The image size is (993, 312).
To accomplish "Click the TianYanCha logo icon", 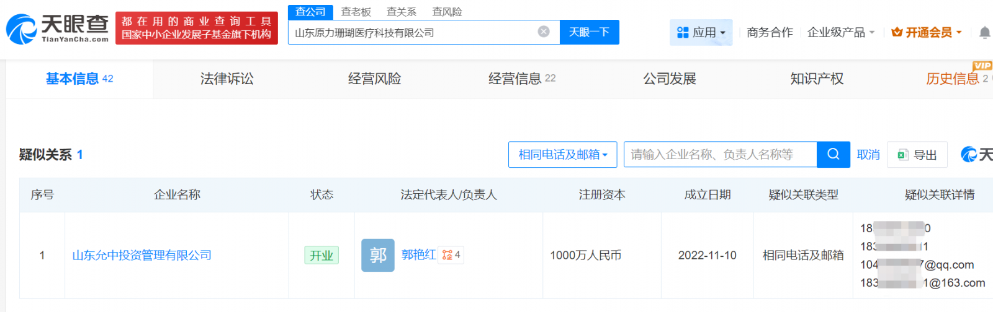I will pyautogui.click(x=22, y=29).
